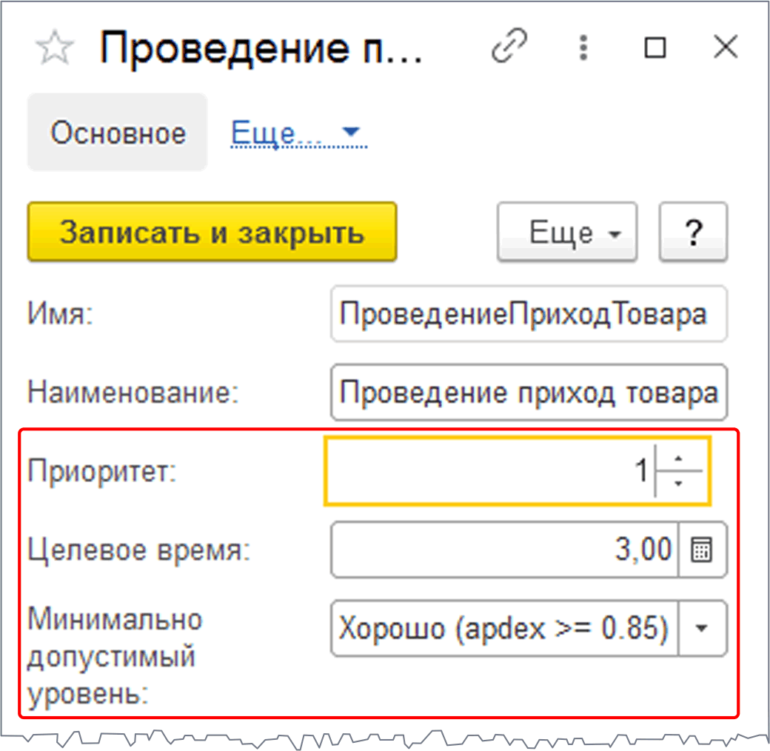
Task: Focus the Приоритет number field
Action: coord(489,471)
